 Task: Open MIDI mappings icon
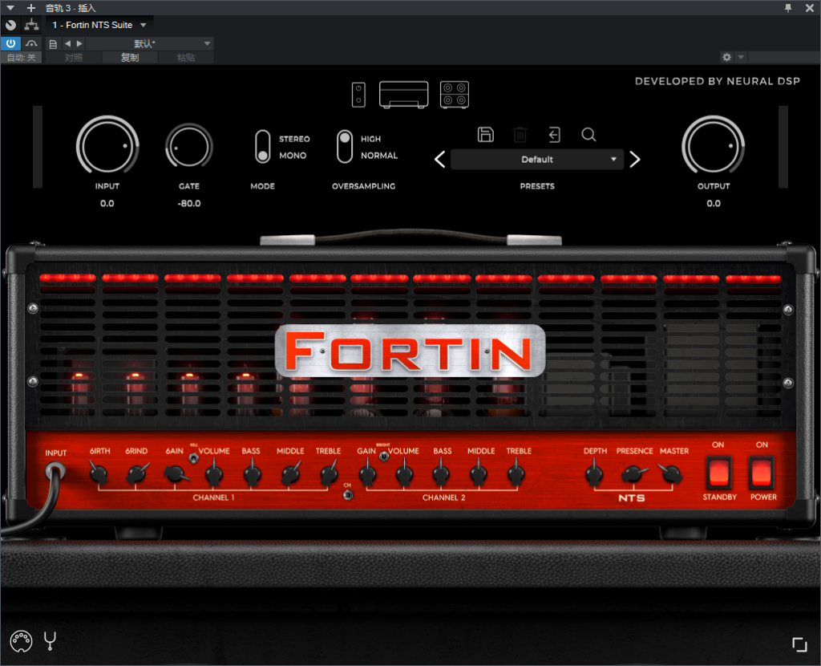click(x=21, y=641)
